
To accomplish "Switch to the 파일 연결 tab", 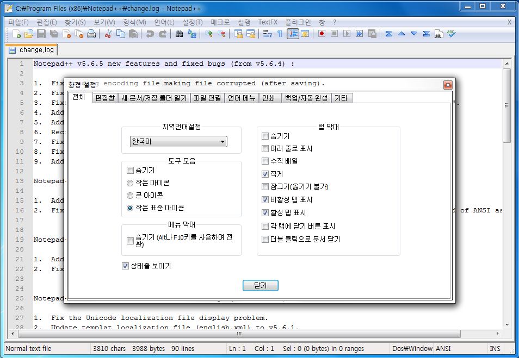I will point(207,98).
